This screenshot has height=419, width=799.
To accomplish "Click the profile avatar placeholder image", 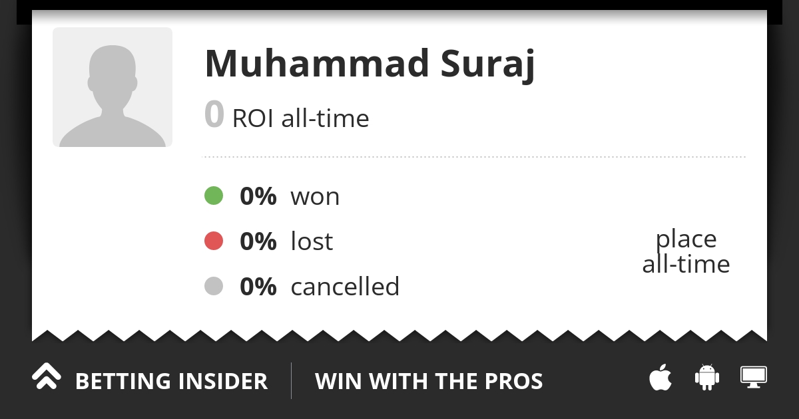I will (113, 87).
